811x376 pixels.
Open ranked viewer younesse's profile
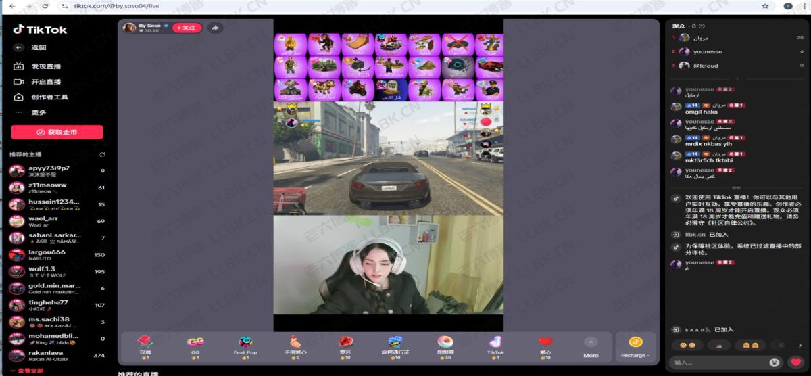[x=737, y=51]
